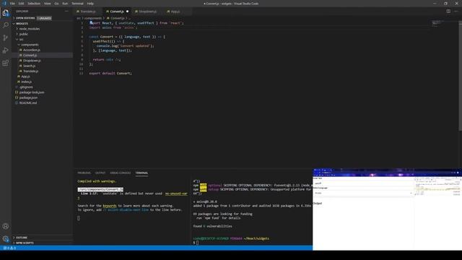The image size is (462, 260).
Task: Open the Source Control view
Action: [x=6, y=38]
